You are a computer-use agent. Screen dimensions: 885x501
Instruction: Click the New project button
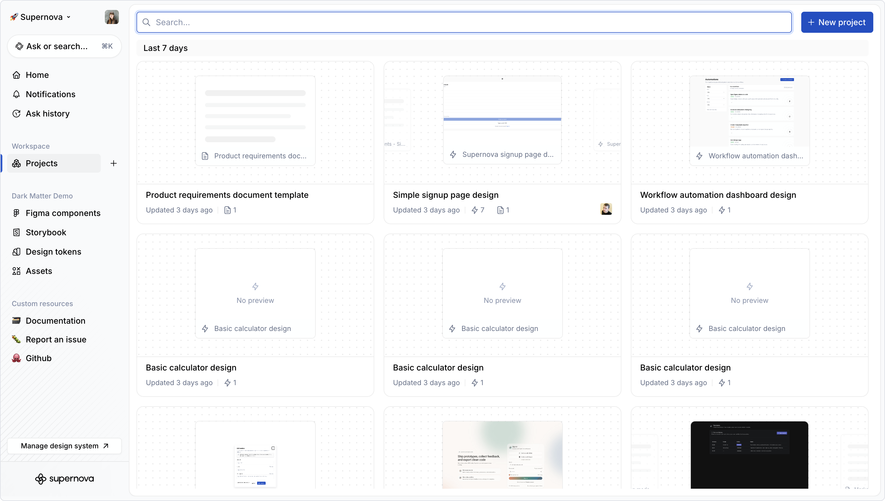pos(837,22)
